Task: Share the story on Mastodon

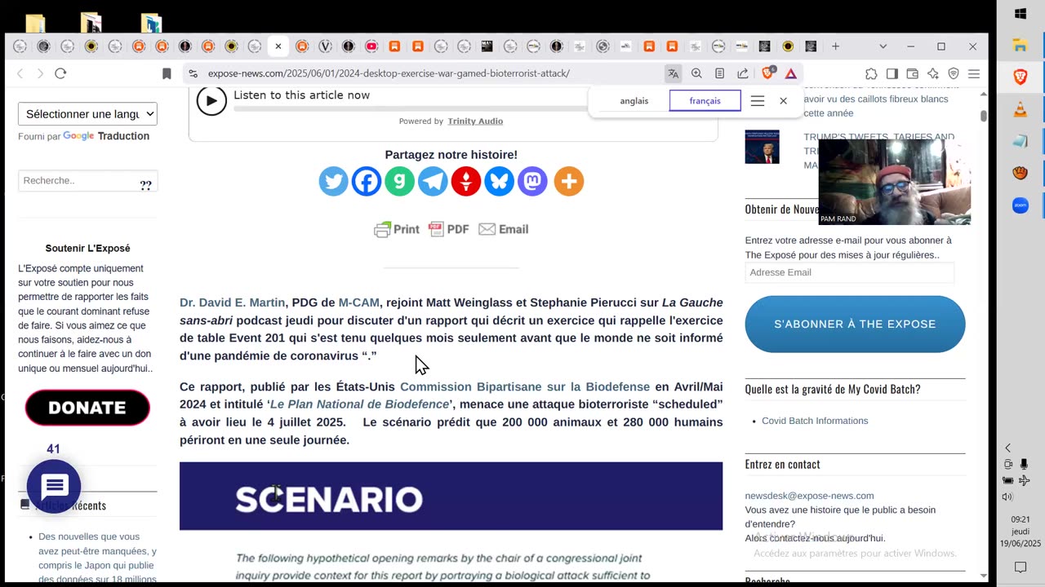Action: click(x=533, y=181)
